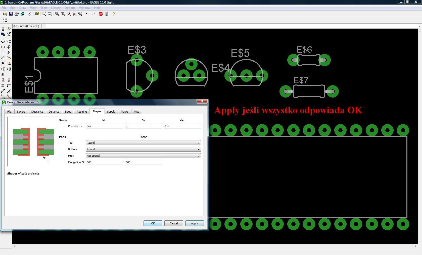Expand the First pad shape dropdown
Screen dimensions: 422x255
[x=143, y=156]
